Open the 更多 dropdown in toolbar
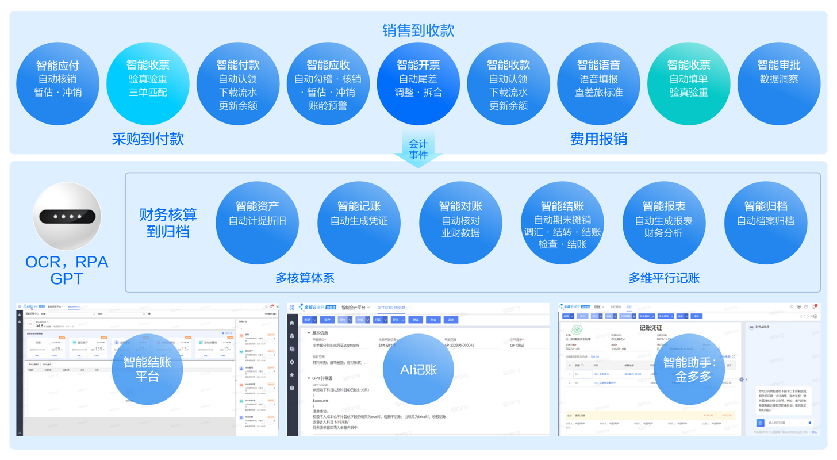Image resolution: width=837 pixels, height=460 pixels. pos(398,320)
